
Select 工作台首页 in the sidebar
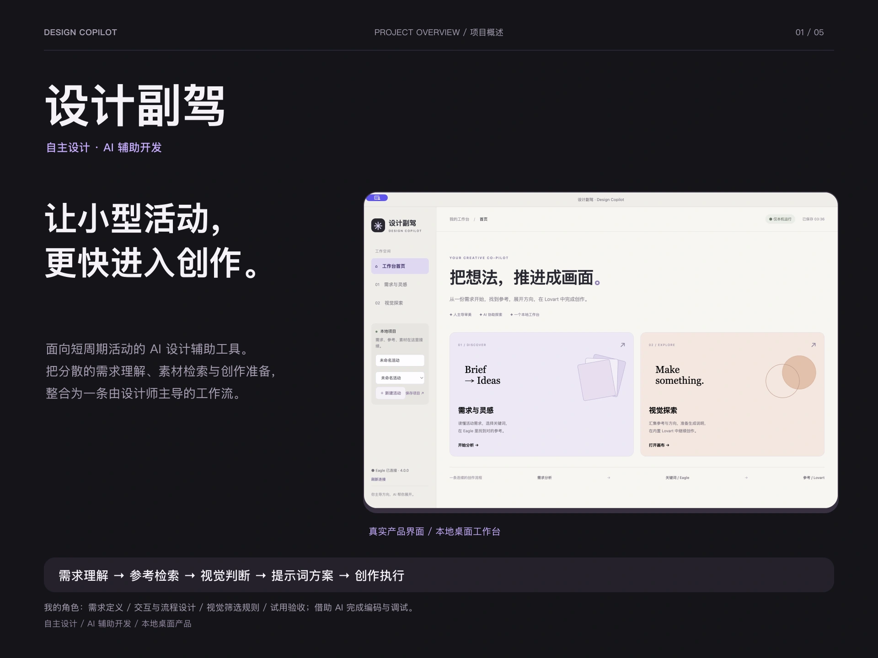400,266
